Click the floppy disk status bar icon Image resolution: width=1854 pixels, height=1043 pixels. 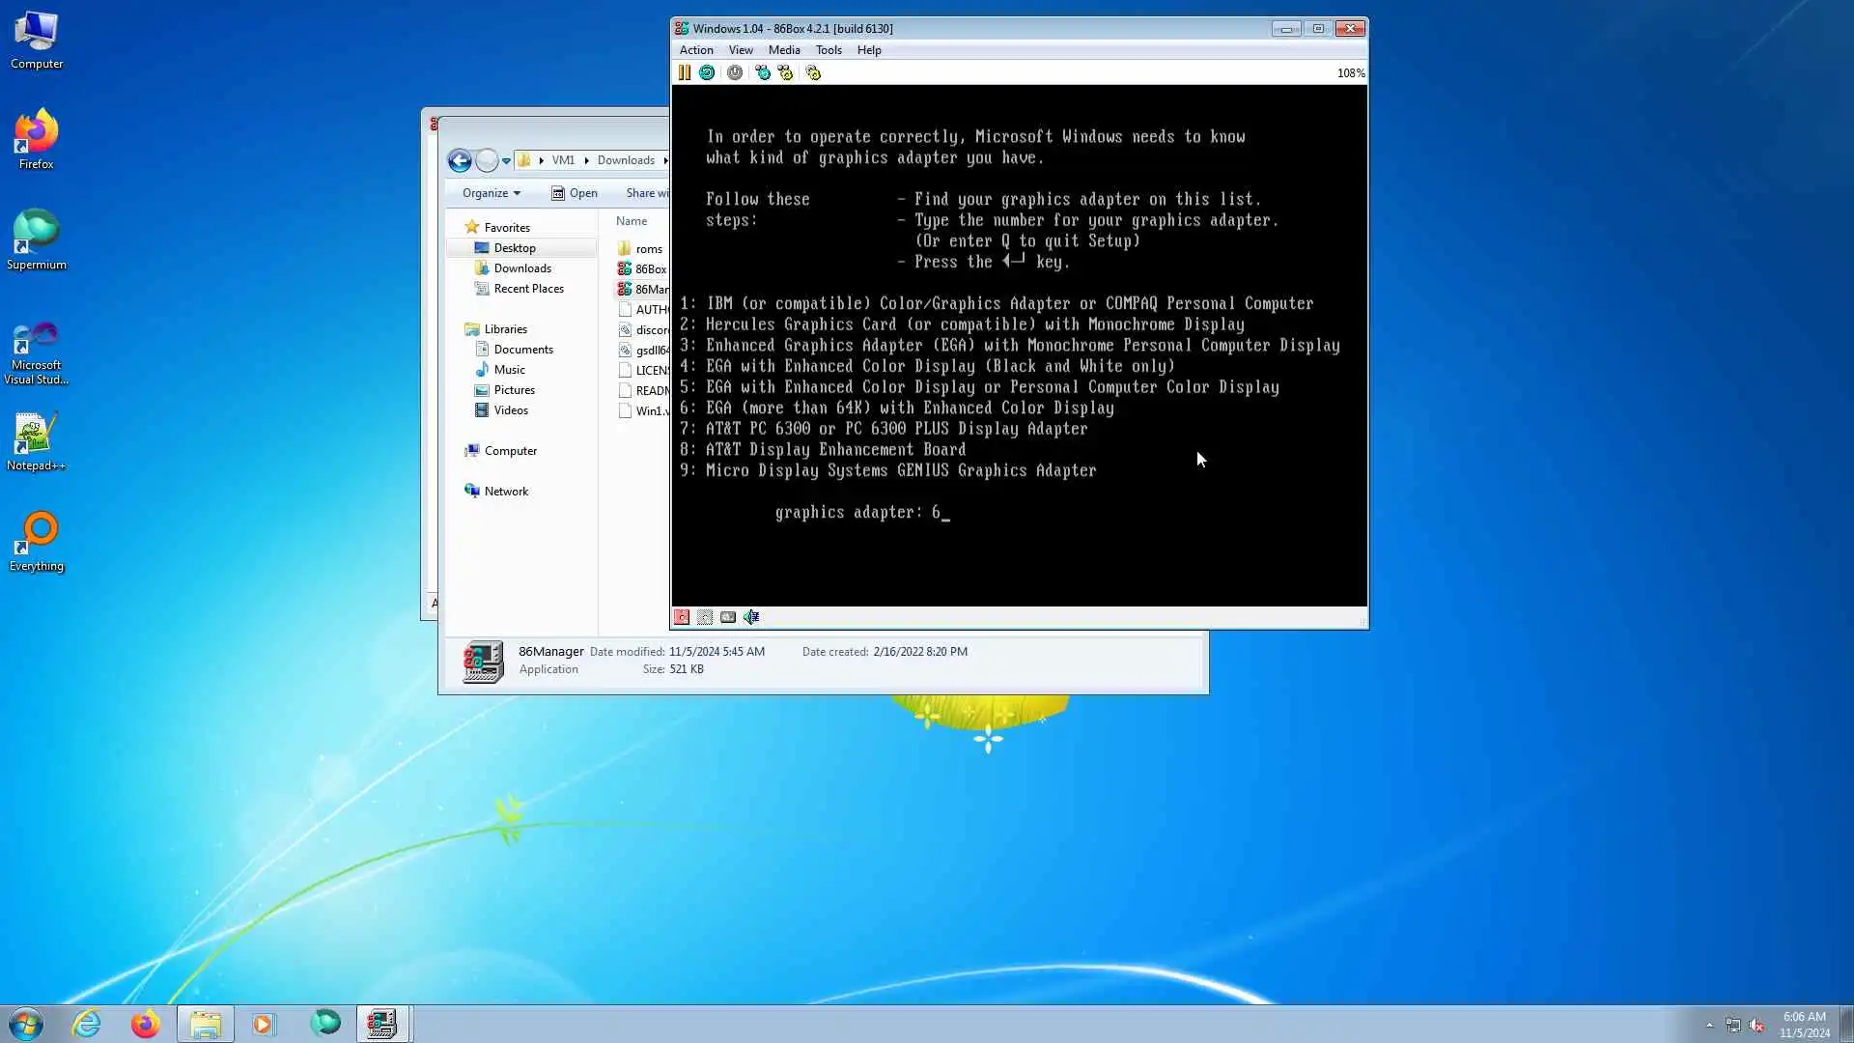[x=682, y=617]
